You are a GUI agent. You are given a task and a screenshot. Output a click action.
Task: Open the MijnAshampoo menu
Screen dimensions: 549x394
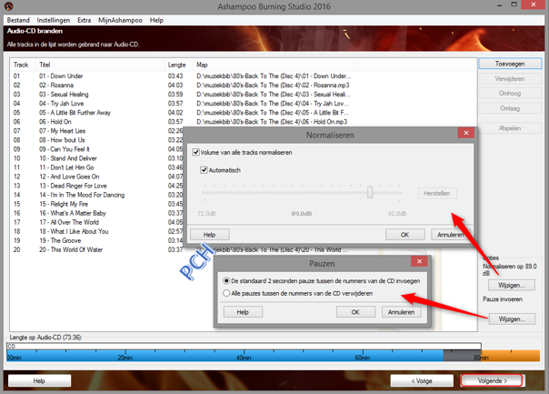(x=120, y=20)
